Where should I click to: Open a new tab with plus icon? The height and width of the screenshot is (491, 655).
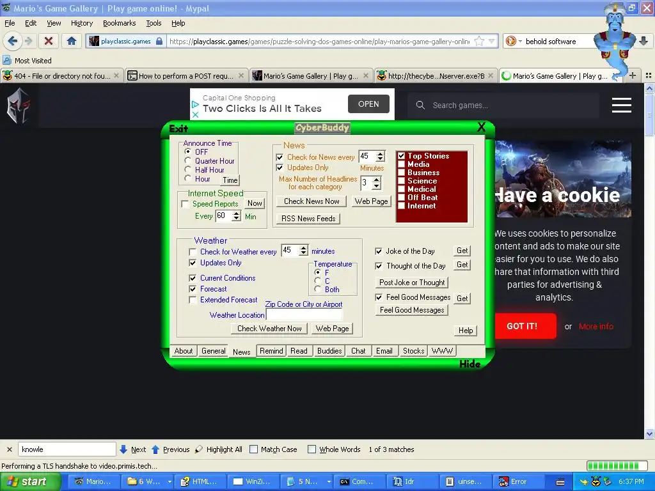click(633, 75)
